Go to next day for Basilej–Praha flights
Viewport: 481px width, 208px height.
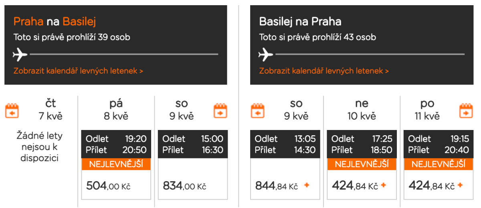click(466, 111)
